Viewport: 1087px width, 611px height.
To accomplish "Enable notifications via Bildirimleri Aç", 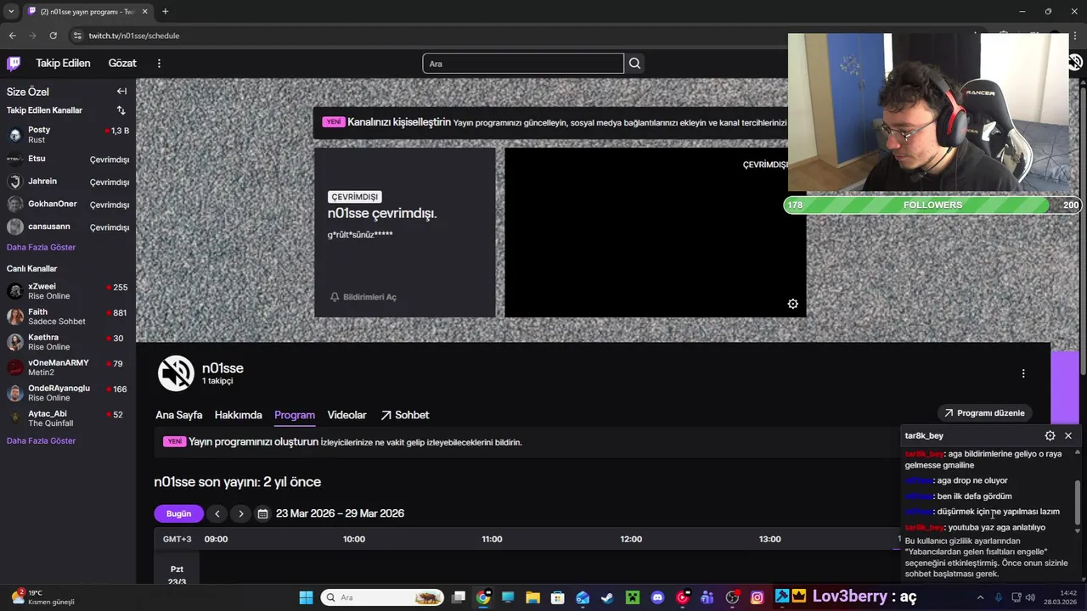I will (363, 297).
